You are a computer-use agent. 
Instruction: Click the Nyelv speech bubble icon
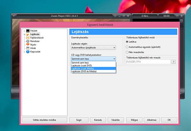(x=28, y=45)
